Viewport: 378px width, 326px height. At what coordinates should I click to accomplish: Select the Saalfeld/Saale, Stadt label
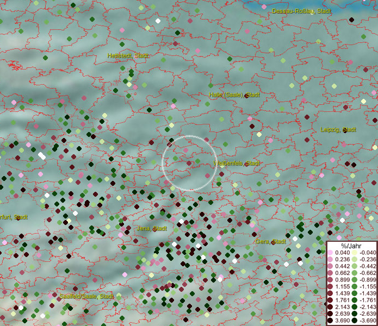point(86,296)
